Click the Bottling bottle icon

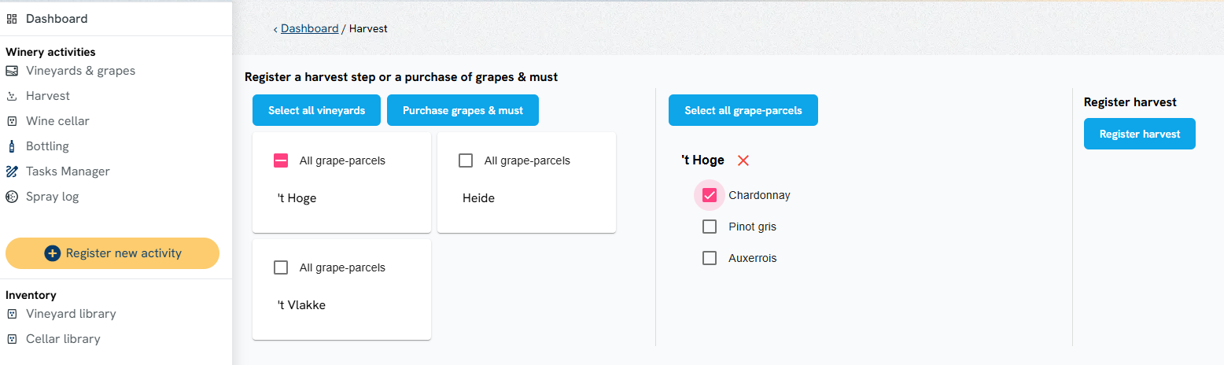point(12,146)
